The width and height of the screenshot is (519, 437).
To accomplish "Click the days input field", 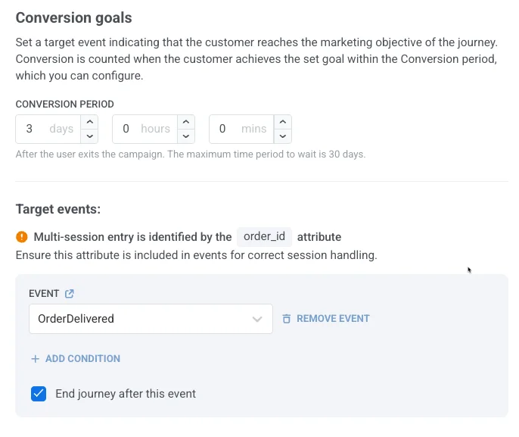I will tap(47, 129).
